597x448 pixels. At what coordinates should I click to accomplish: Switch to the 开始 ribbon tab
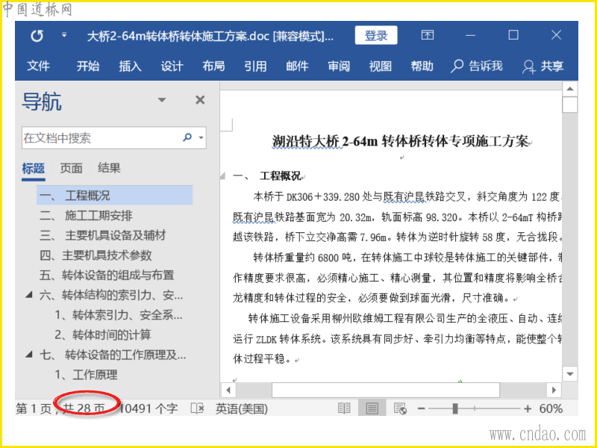[x=88, y=66]
